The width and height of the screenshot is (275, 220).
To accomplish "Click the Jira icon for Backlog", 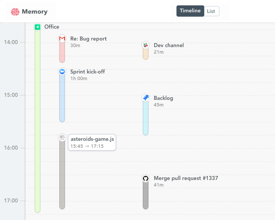I will point(145,98).
